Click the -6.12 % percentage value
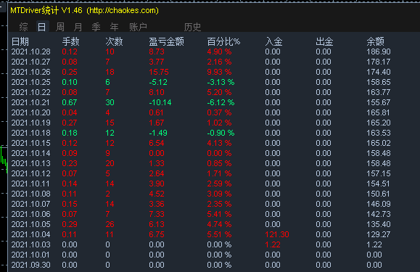This screenshot has width=420, height=272. (221, 102)
